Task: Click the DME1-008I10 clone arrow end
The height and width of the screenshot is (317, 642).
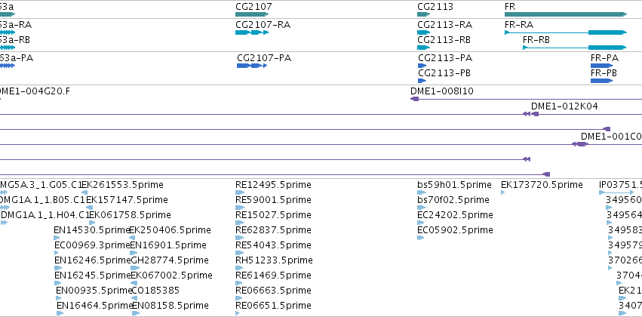Action: click(414, 99)
